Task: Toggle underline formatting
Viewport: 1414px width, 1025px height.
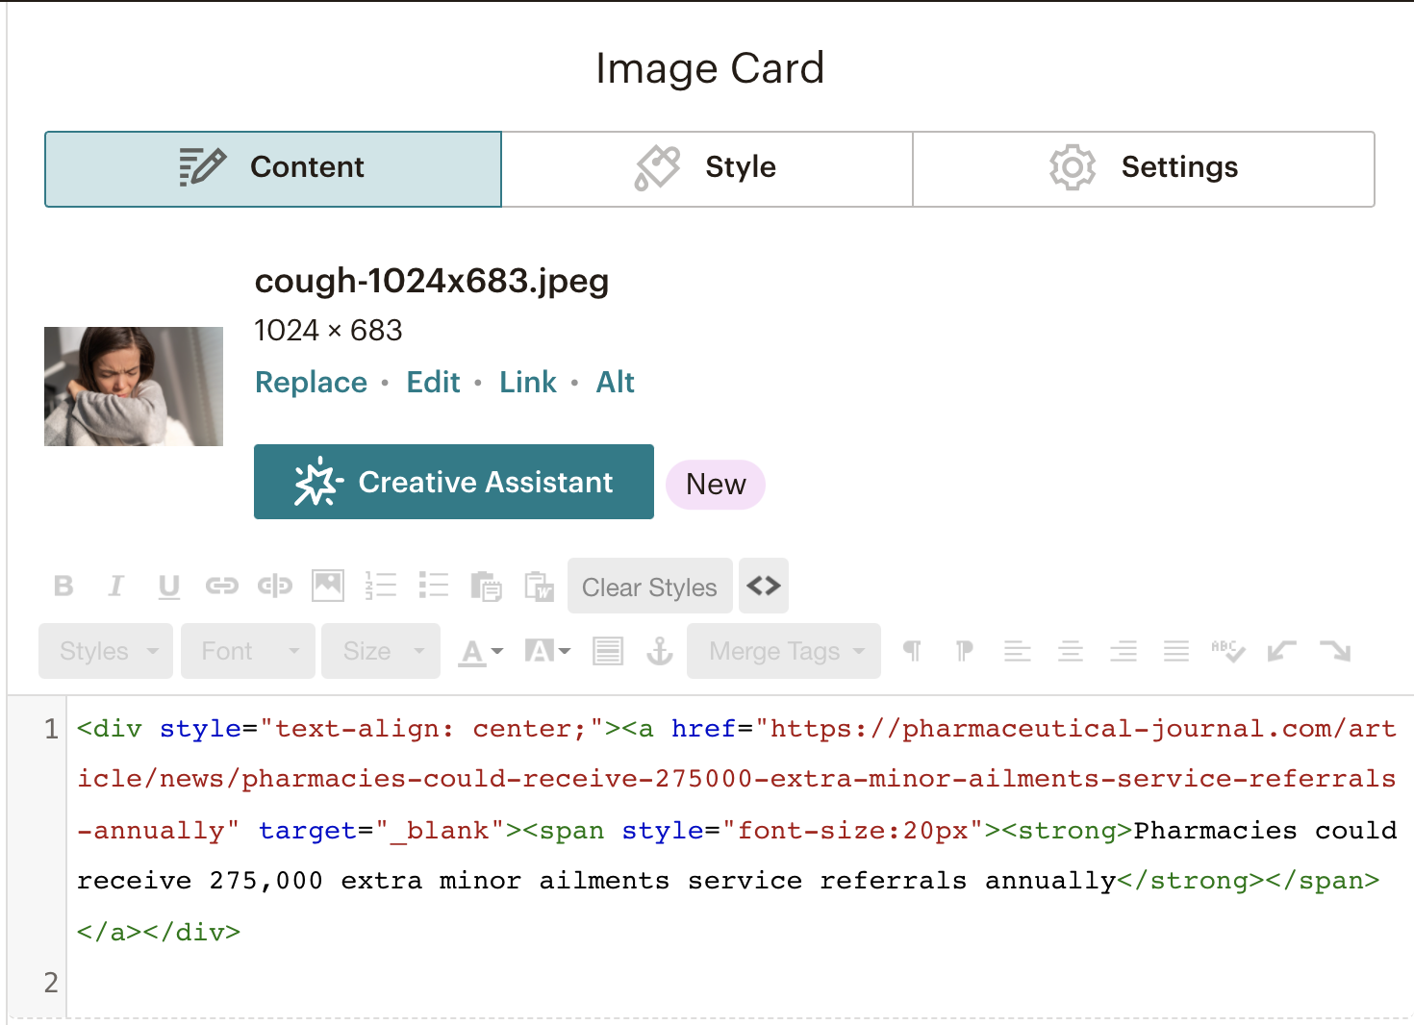Action: point(169,587)
